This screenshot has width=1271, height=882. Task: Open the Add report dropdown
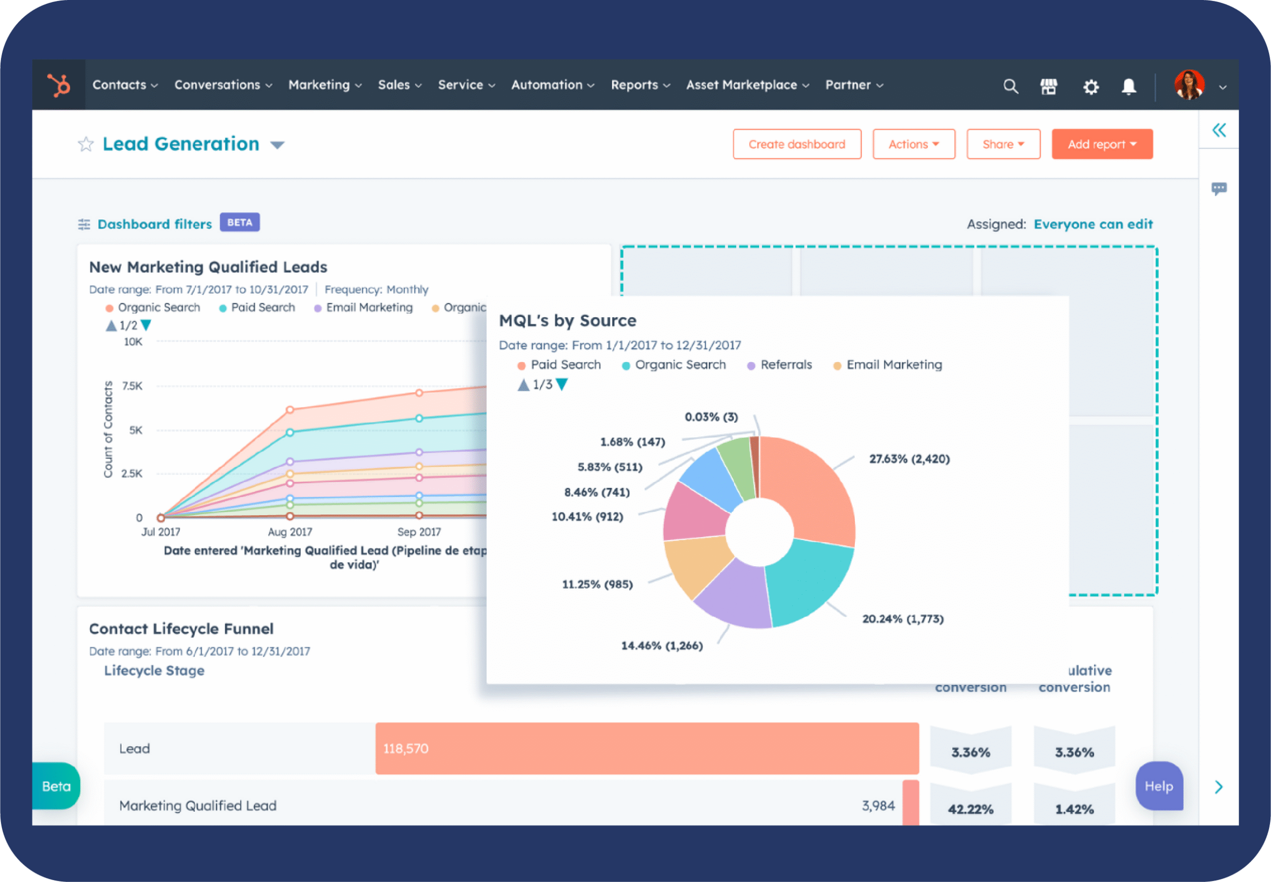tap(1101, 144)
